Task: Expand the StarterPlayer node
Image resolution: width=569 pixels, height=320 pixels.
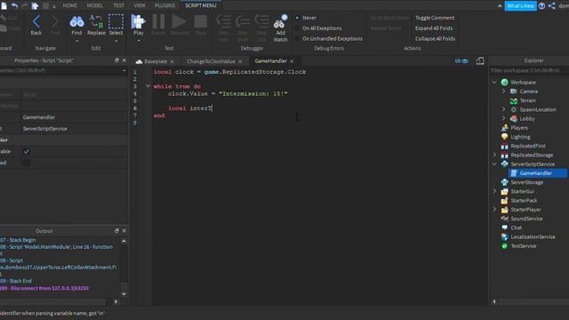Action: pos(494,210)
